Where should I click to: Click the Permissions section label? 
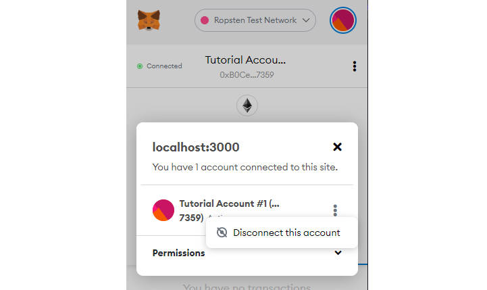[x=178, y=253]
